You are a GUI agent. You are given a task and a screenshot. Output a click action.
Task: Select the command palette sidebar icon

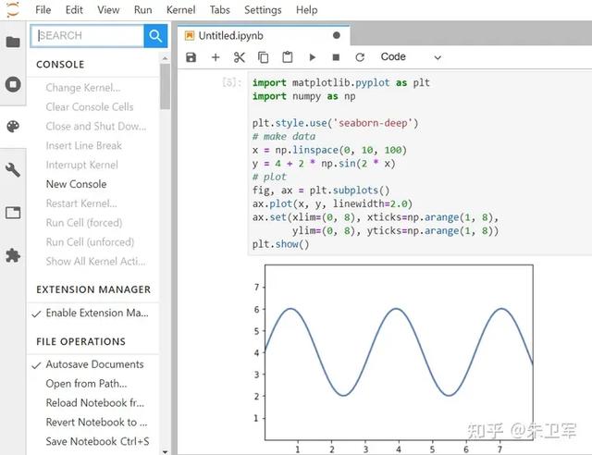[x=13, y=127]
